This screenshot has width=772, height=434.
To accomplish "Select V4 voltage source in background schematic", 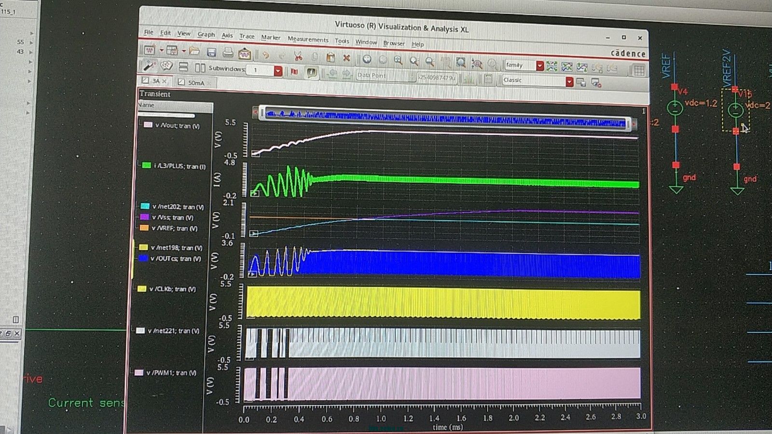I will point(675,108).
